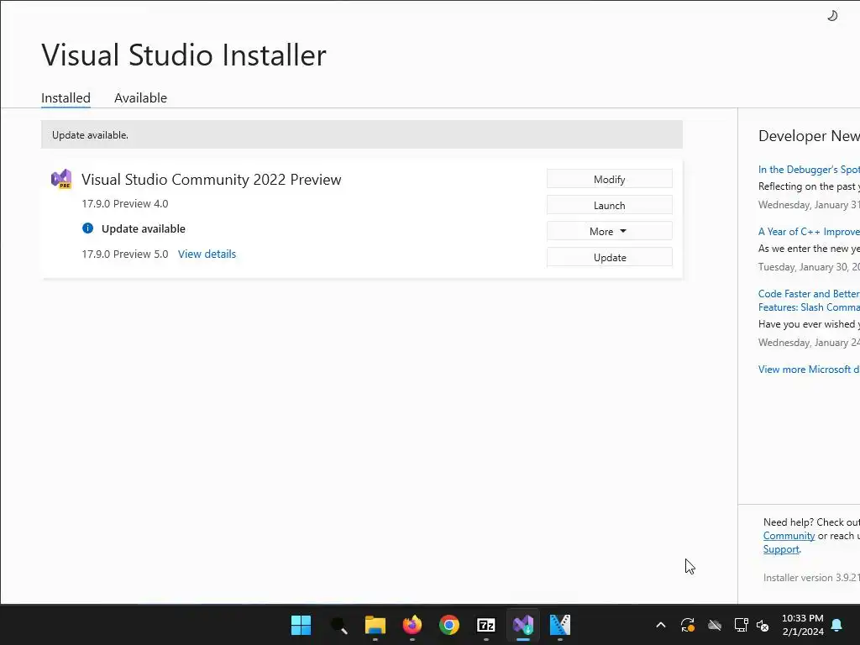Click the sync status tray icon
Viewport: 860px width, 645px height.
[688, 625]
